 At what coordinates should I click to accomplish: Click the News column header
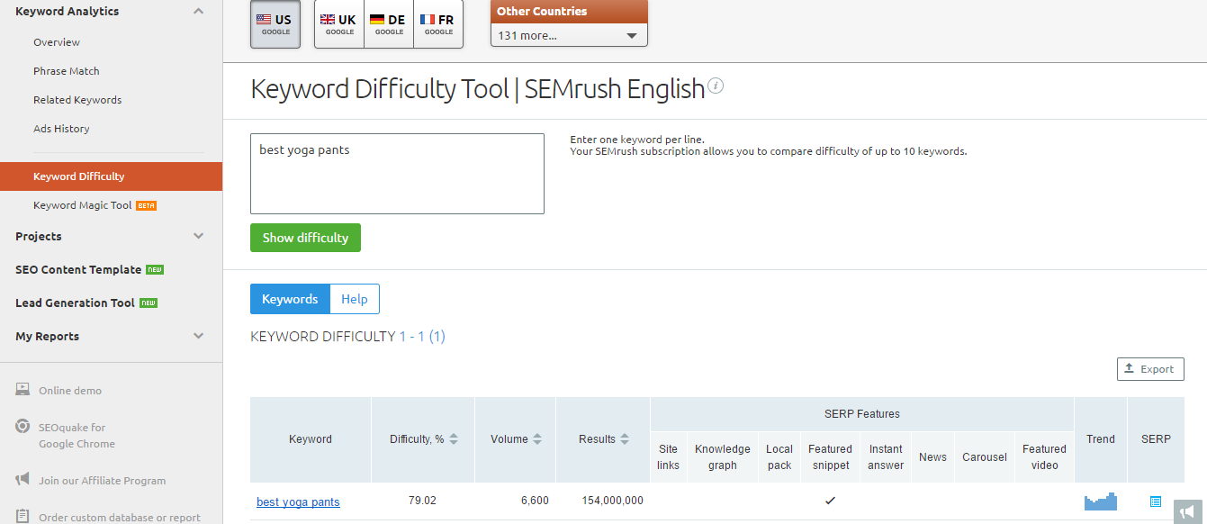point(932,456)
